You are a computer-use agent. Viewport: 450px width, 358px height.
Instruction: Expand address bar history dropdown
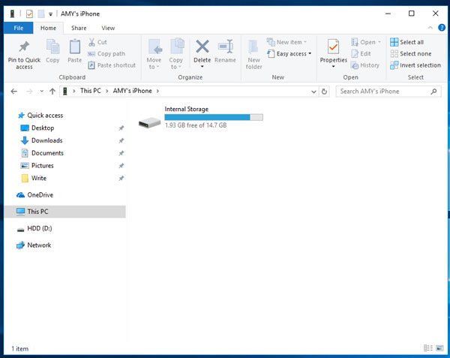pyautogui.click(x=313, y=92)
